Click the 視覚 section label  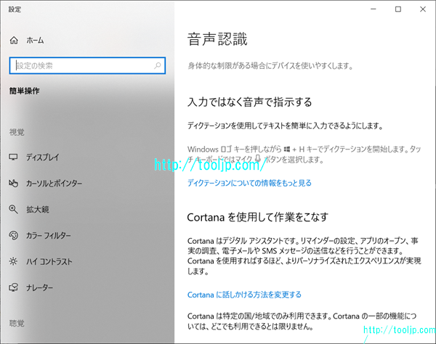coord(17,132)
